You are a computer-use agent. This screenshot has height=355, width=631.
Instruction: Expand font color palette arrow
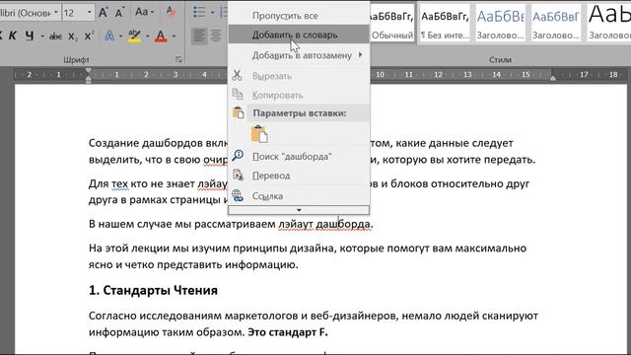click(174, 36)
